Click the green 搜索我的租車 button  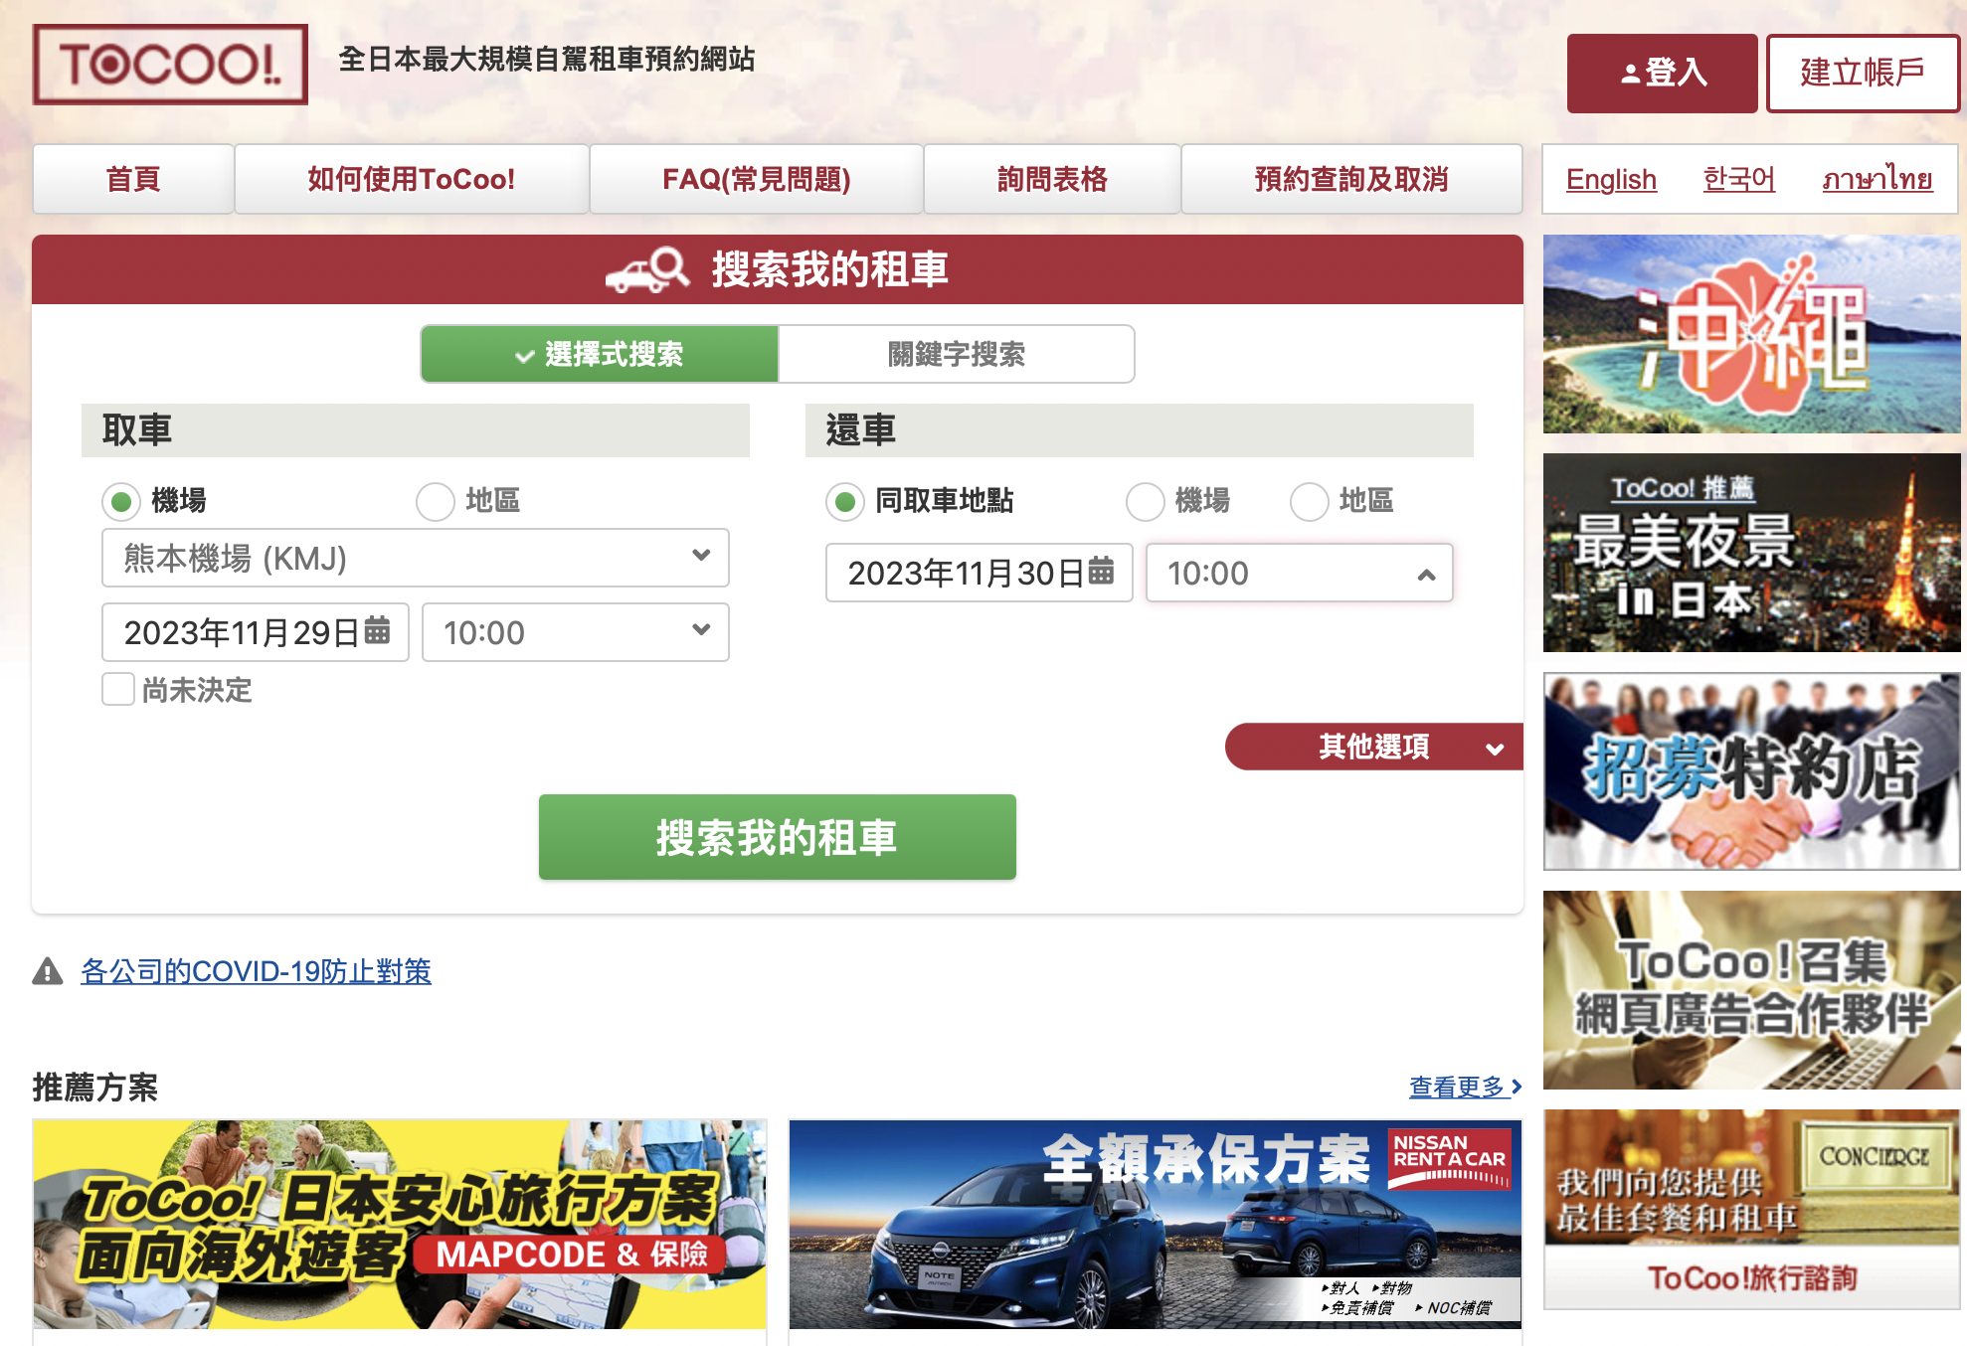coord(778,837)
